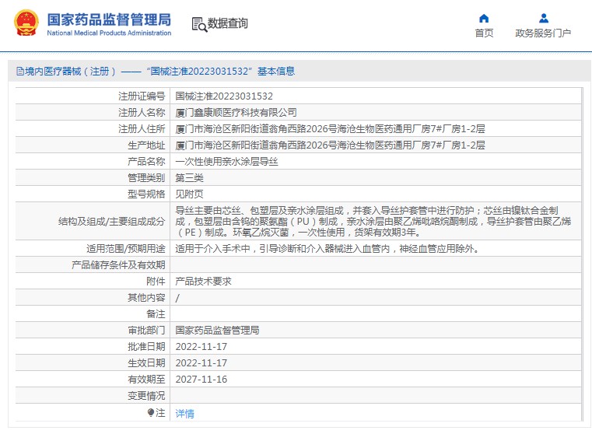Click management class value 第三类
592x434 pixels.
pyautogui.click(x=189, y=178)
